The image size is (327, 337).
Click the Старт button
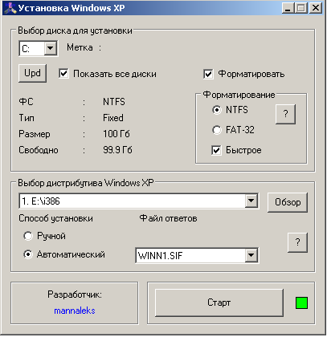point(219,302)
